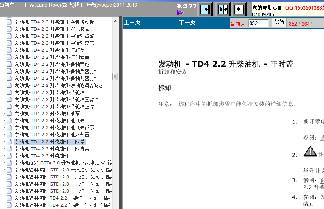Click the page heading 发动机 - TD4 2.2 升柴油机 - 正时盖
Image resolution: width=324 pixels, height=209 pixels.
click(226, 64)
